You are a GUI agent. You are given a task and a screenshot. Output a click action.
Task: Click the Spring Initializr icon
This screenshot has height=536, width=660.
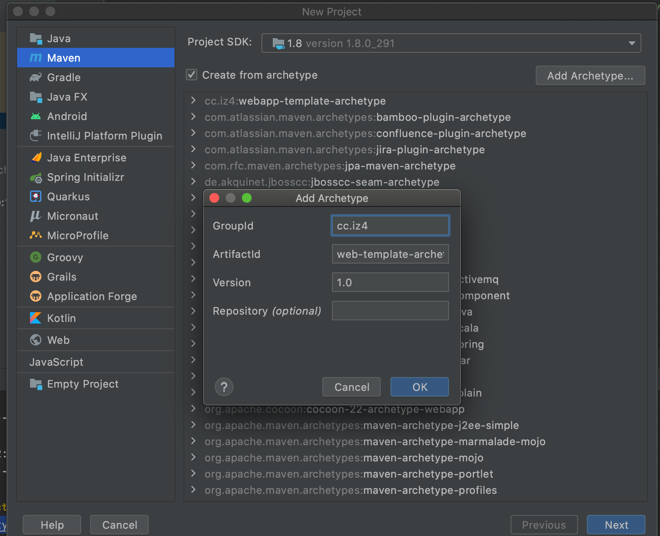(36, 178)
